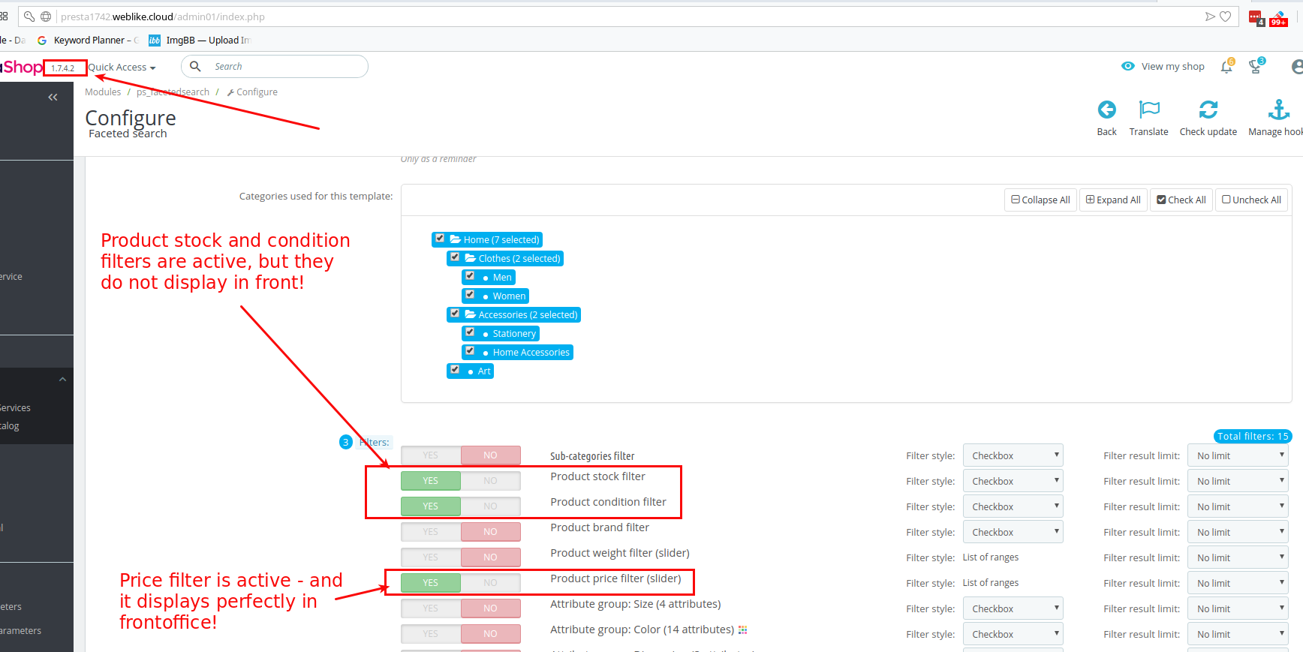This screenshot has height=652, width=1303.
Task: Open Translate via the flag icon
Action: click(x=1149, y=110)
